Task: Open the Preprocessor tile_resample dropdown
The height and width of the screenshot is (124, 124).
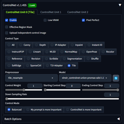Action: 31,78
